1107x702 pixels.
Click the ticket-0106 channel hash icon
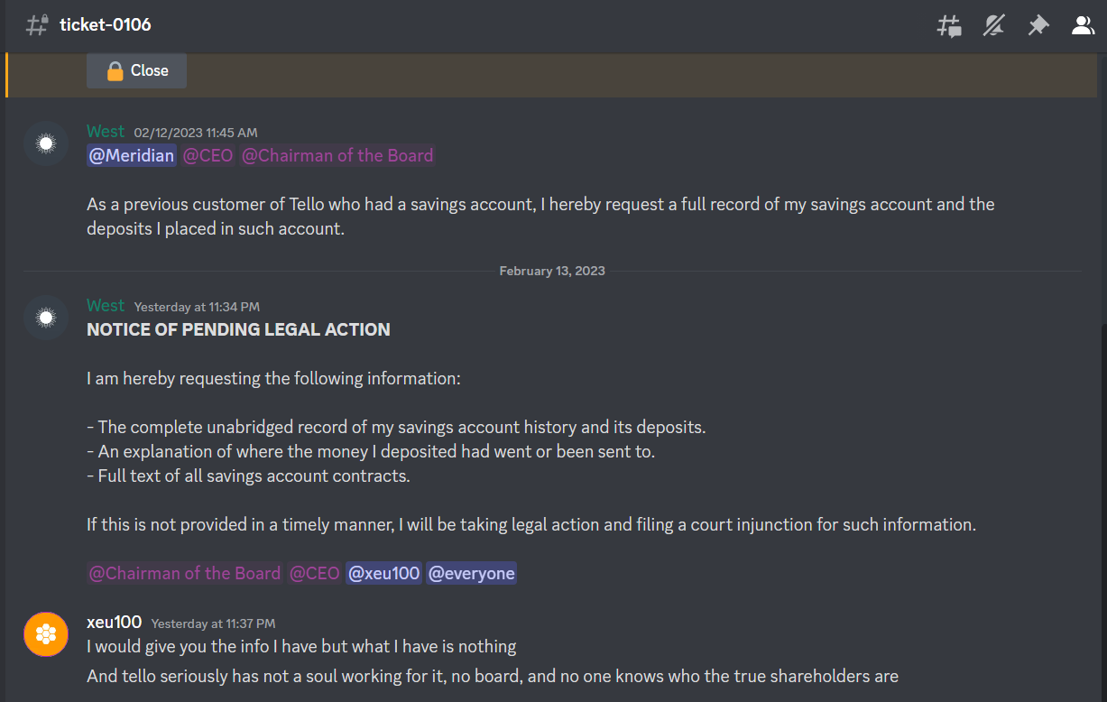37,25
